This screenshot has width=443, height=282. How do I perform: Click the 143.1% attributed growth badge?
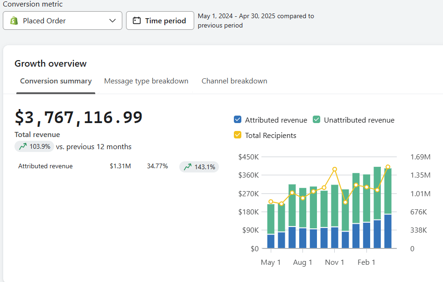click(199, 167)
